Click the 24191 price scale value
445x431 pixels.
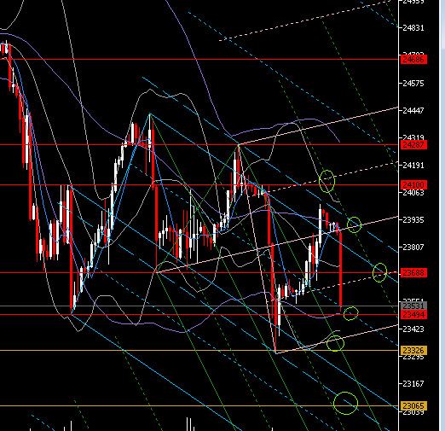pos(413,166)
